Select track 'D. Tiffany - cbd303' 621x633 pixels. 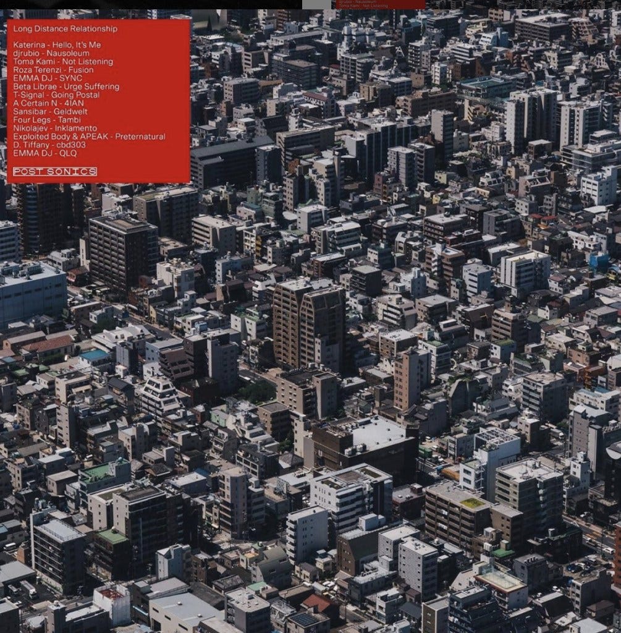coord(49,145)
